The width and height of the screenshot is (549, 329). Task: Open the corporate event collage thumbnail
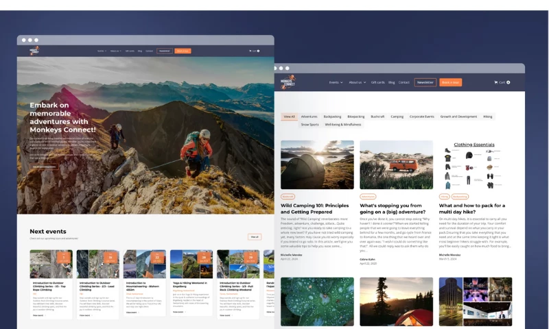(475, 302)
